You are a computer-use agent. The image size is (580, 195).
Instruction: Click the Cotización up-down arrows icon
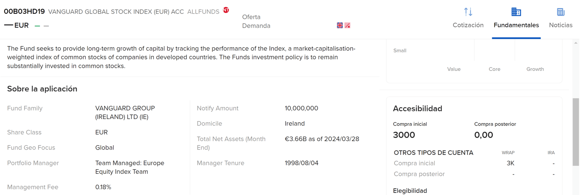pos(468,12)
